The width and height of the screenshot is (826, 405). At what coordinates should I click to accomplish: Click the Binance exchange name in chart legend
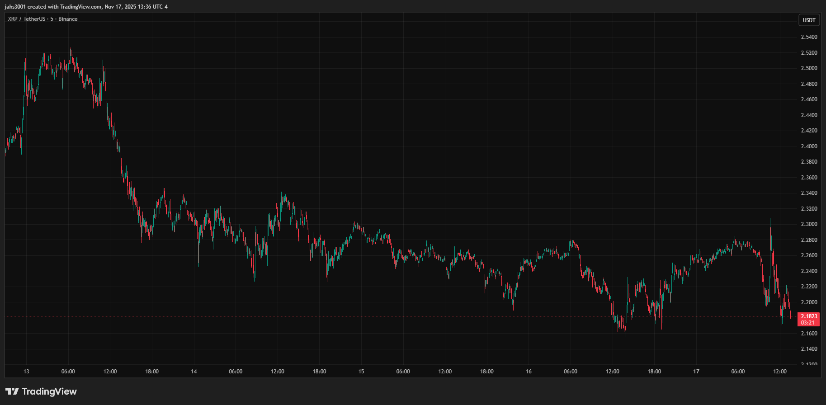coord(68,19)
